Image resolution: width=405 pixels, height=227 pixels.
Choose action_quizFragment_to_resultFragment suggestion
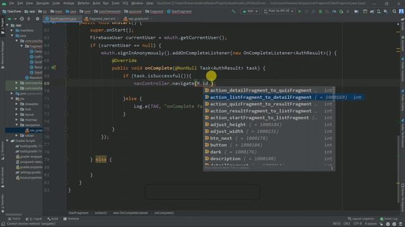coord(269,104)
